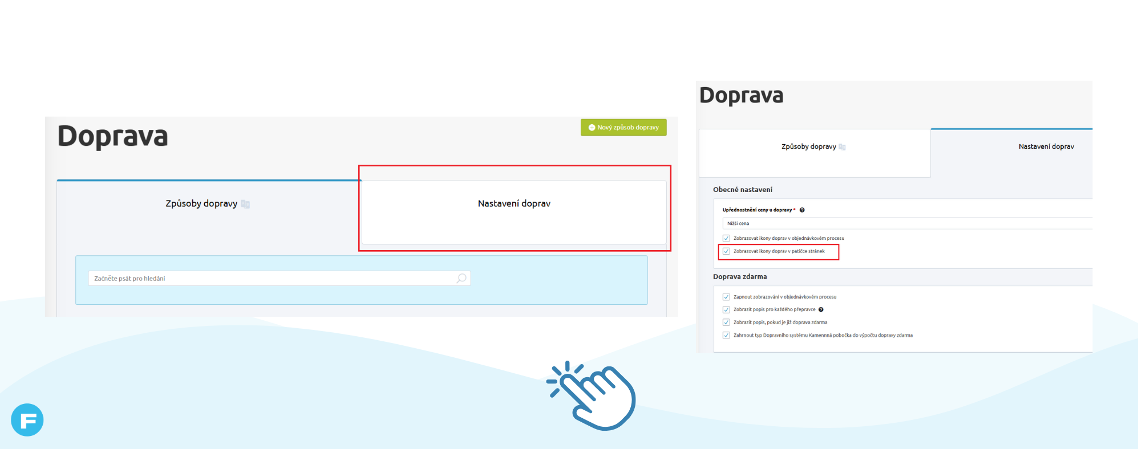The height and width of the screenshot is (449, 1138).
Task: Click icon beside 'Způsoby dopravy' above 'Obecné nastavení'
Action: (x=842, y=147)
